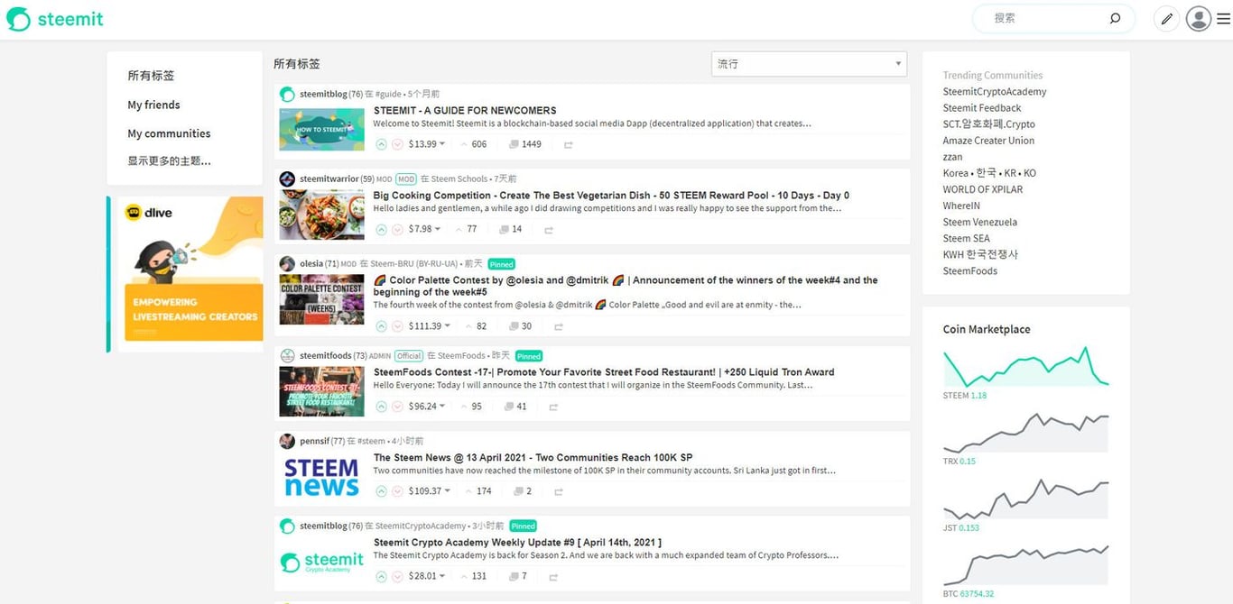This screenshot has width=1233, height=604.
Task: Open comments on Guide for Newcomers post
Action: [x=524, y=144]
